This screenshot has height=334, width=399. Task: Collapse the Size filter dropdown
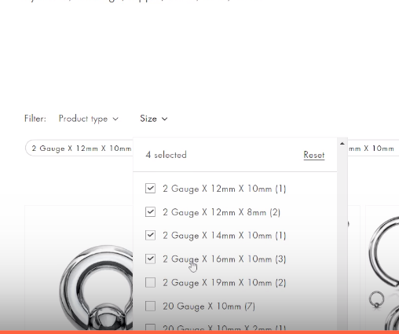coord(154,119)
